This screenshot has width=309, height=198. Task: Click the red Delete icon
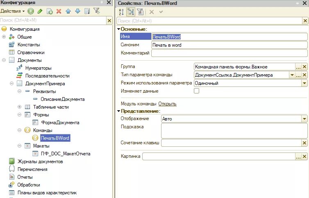tap(59, 11)
